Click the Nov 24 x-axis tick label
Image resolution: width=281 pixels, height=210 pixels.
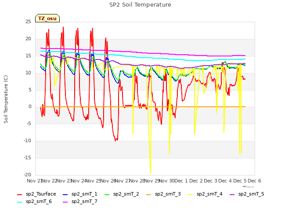[79, 181]
